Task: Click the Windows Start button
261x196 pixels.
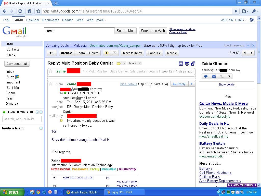Action: tap(12, 192)
